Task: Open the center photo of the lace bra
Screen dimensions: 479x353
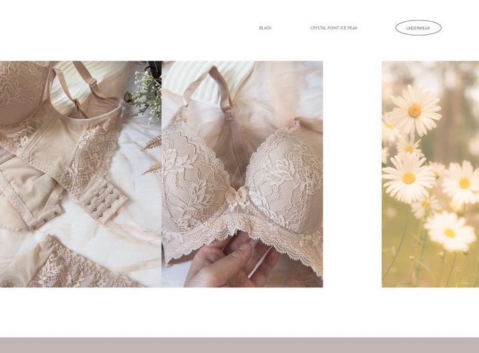Action: [242, 173]
